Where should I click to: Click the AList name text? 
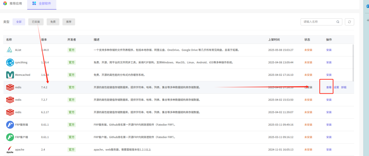(x=18, y=50)
